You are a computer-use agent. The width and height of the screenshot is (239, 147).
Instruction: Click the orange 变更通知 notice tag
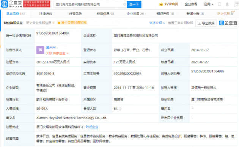[x=72, y=23]
